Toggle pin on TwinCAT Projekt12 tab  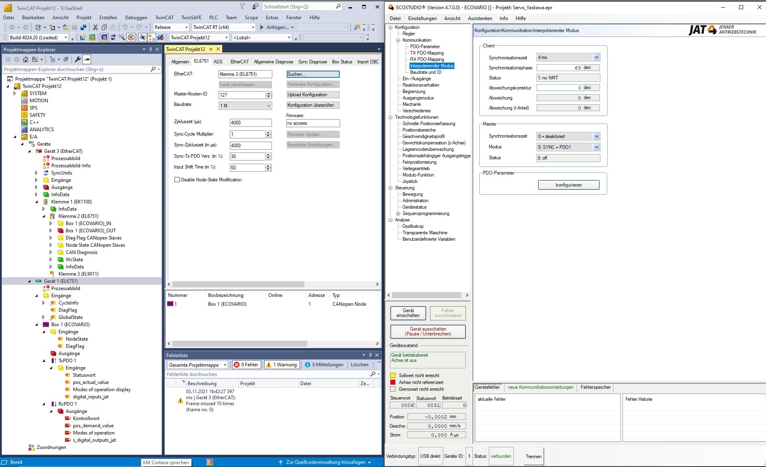[211, 49]
